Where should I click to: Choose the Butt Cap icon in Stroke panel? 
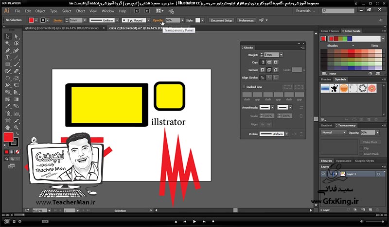click(x=263, y=62)
